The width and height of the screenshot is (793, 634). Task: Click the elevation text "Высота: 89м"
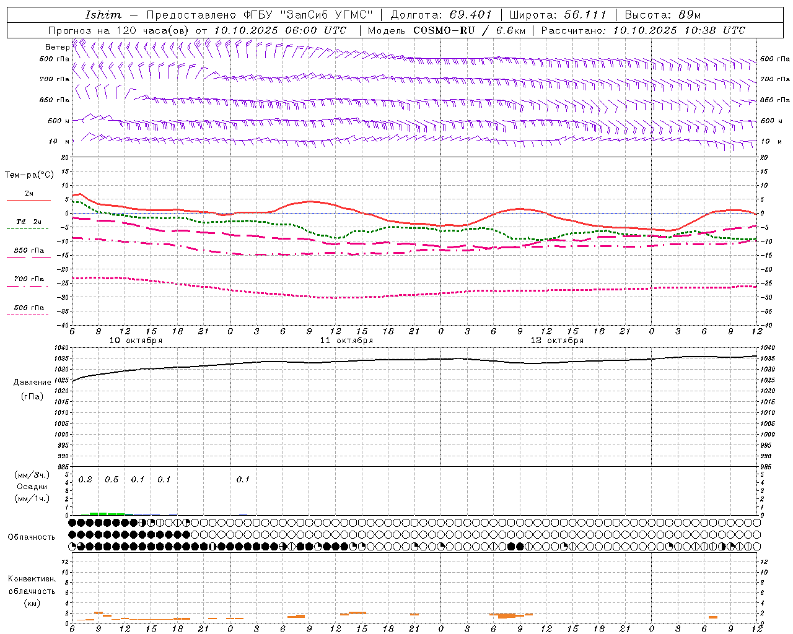[663, 15]
